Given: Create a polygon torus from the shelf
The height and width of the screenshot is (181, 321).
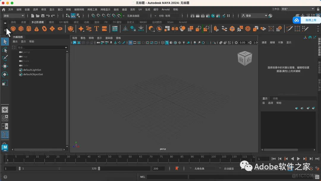Looking at the screenshot, I should pos(44,29).
